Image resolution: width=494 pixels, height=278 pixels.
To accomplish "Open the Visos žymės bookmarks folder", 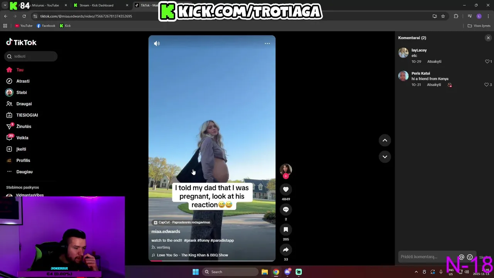I will tap(479, 26).
